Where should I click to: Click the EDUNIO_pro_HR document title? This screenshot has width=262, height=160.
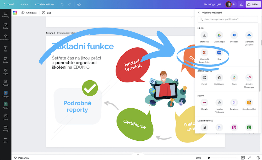(x=212, y=4)
